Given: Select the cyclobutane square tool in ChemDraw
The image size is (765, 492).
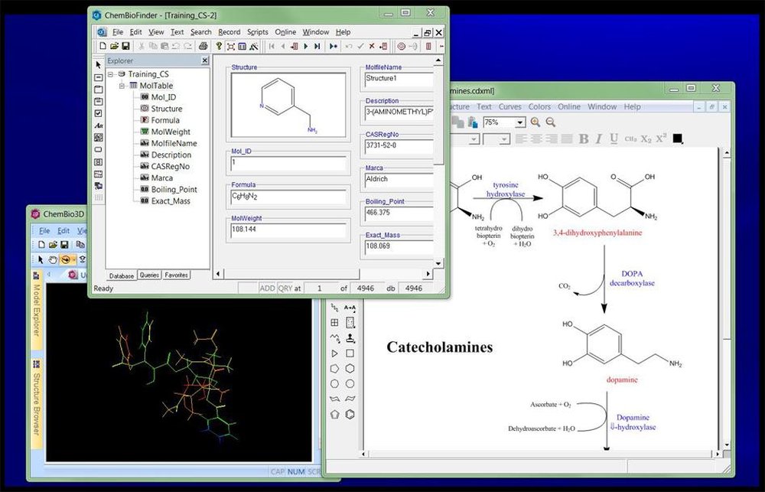Looking at the screenshot, I should [350, 354].
